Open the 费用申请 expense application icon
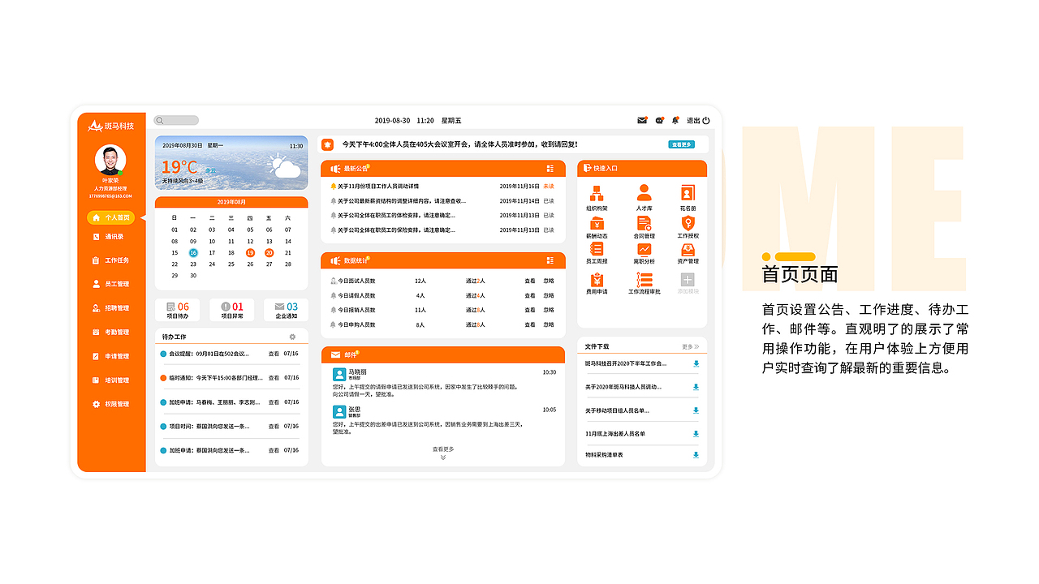1039x584 pixels. (597, 279)
